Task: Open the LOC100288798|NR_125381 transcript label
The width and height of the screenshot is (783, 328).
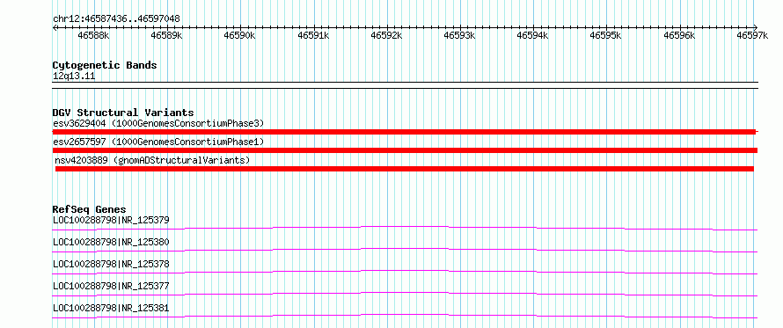Action: pyautogui.click(x=111, y=308)
